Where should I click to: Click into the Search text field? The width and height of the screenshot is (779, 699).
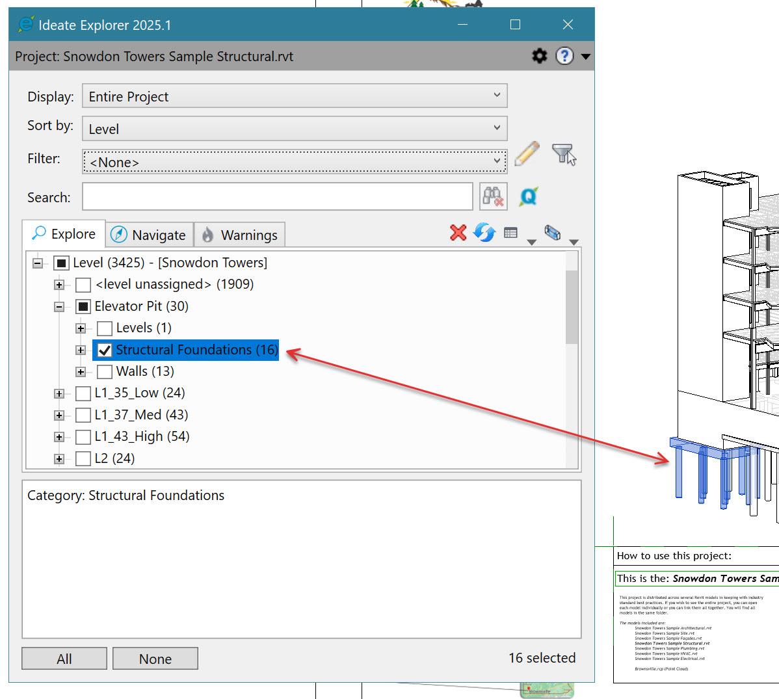coord(277,197)
